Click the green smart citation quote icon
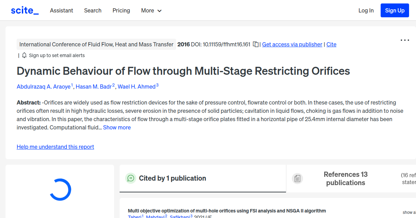Viewport: 416px width, 218px height. click(x=131, y=178)
